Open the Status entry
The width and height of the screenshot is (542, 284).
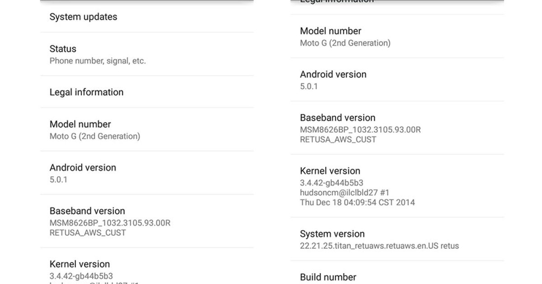pyautogui.click(x=63, y=49)
